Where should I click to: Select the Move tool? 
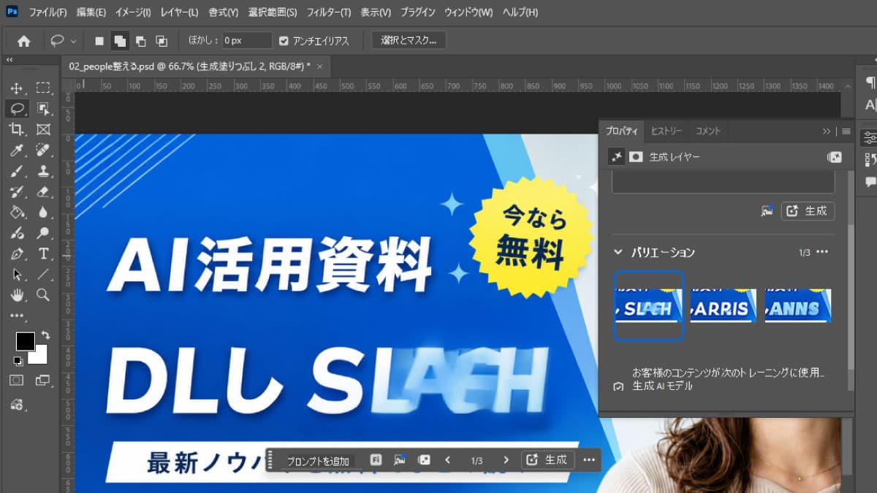pyautogui.click(x=17, y=88)
